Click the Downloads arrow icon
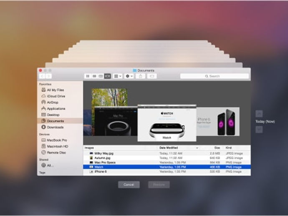The image size is (288, 216). point(43,127)
